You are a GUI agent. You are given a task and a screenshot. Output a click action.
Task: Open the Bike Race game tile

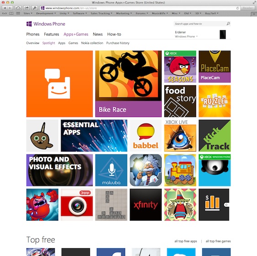pyautogui.click(x=128, y=84)
